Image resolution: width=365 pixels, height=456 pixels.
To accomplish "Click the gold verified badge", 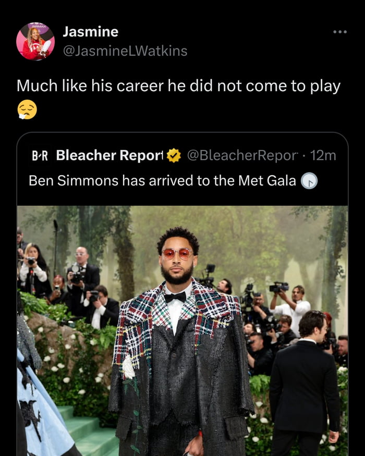I will pos(174,155).
